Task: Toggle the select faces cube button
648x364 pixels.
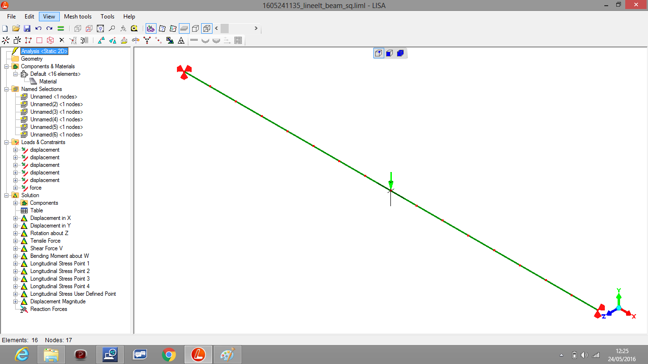Action: coord(389,53)
